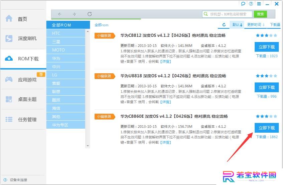
Task: Click the 全部rom breadcrumb link
Action: 102,25
